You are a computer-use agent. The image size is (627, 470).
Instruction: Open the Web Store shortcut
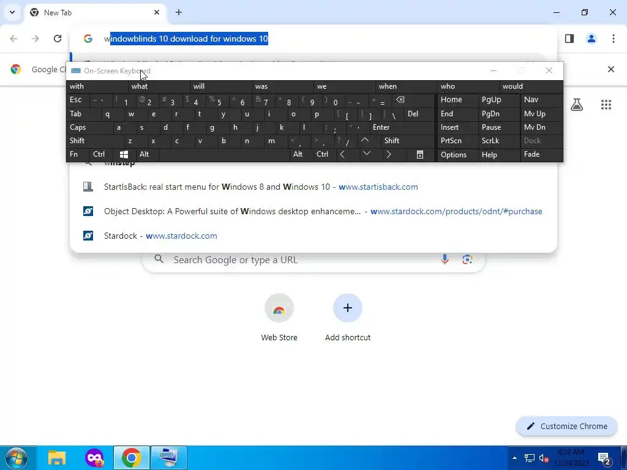pyautogui.click(x=279, y=318)
